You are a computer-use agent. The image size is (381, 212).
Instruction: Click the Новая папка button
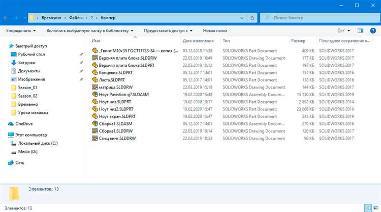[215, 31]
